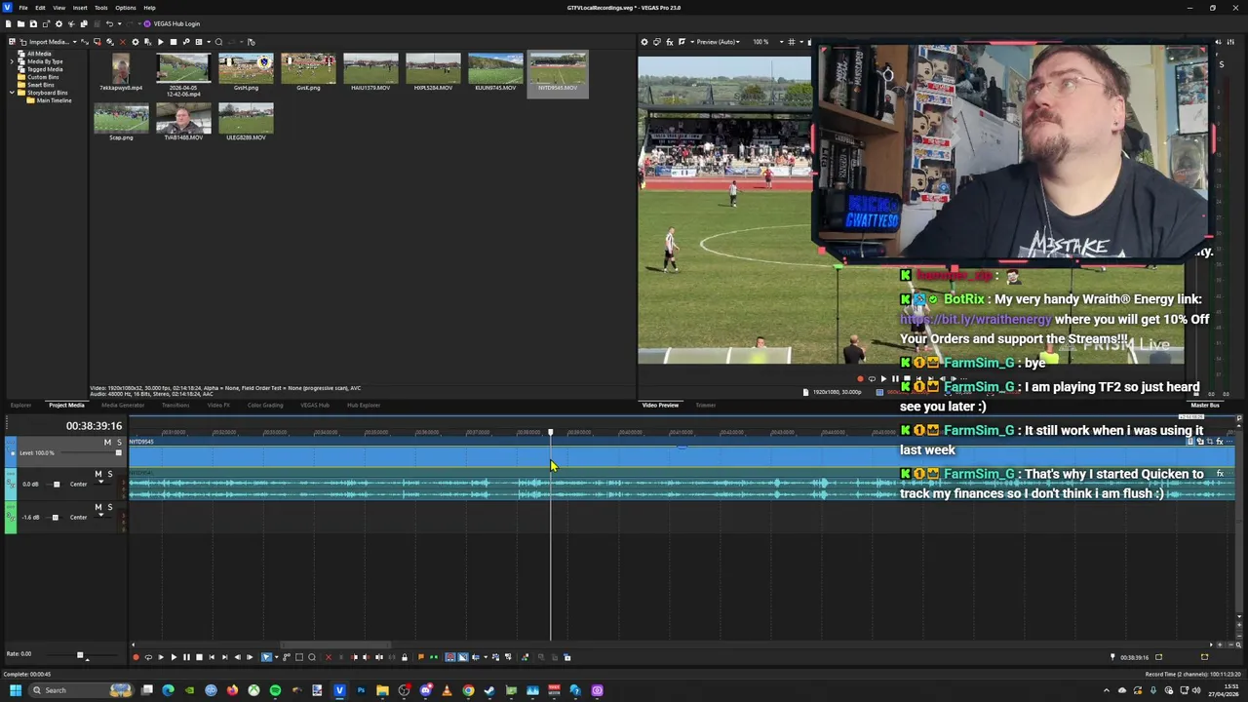Select the TVAB1488.MOV media thumbnail
Image resolution: width=1248 pixels, height=702 pixels.
coord(183,118)
